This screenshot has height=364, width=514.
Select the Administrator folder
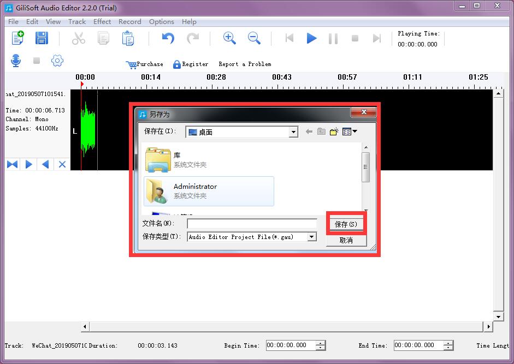[209, 191]
